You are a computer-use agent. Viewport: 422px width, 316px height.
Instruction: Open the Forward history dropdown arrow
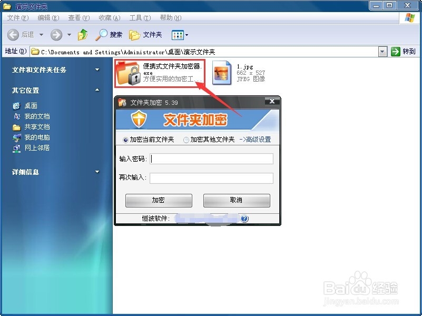click(69, 35)
